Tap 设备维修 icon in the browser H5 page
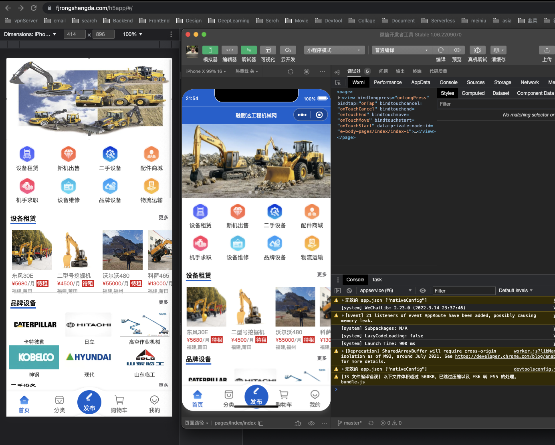Image resolution: width=555 pixels, height=445 pixels. pos(69,186)
